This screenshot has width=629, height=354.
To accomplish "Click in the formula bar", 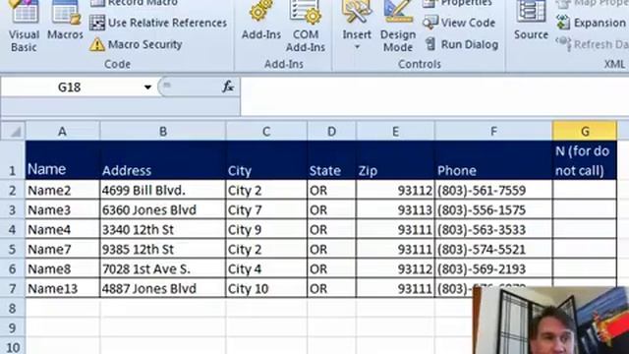I will 434,96.
